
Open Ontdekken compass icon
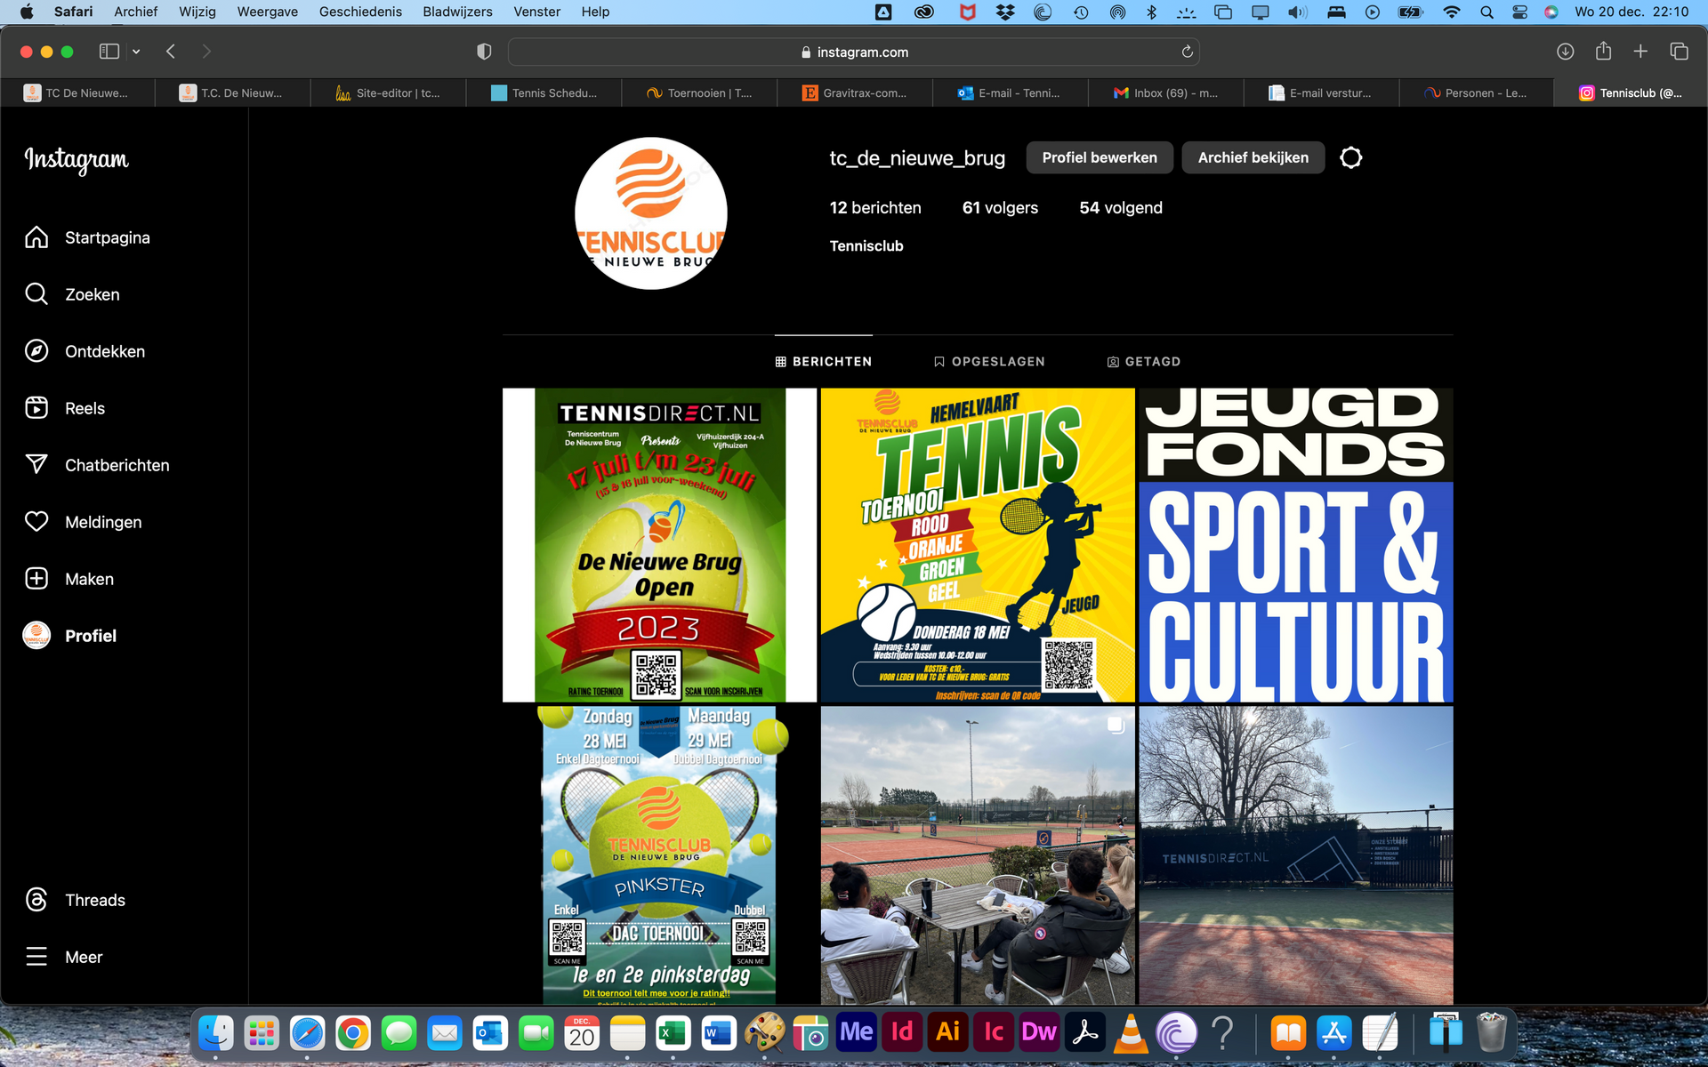[x=36, y=351]
